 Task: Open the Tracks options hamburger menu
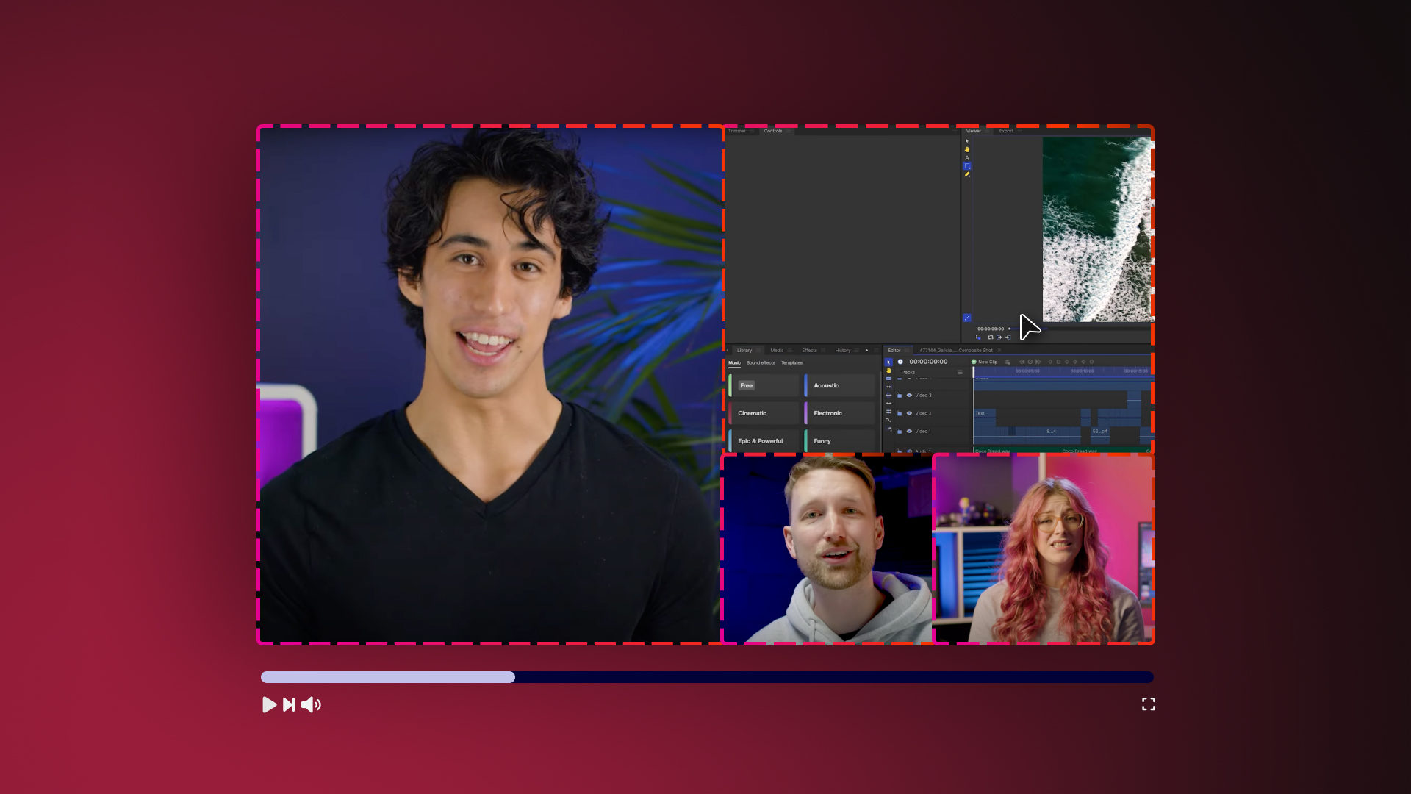(x=961, y=373)
